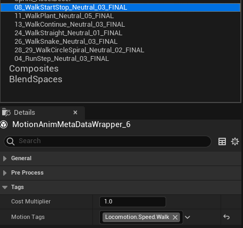
Task: Open the property matrix table view icon
Action: click(x=222, y=141)
